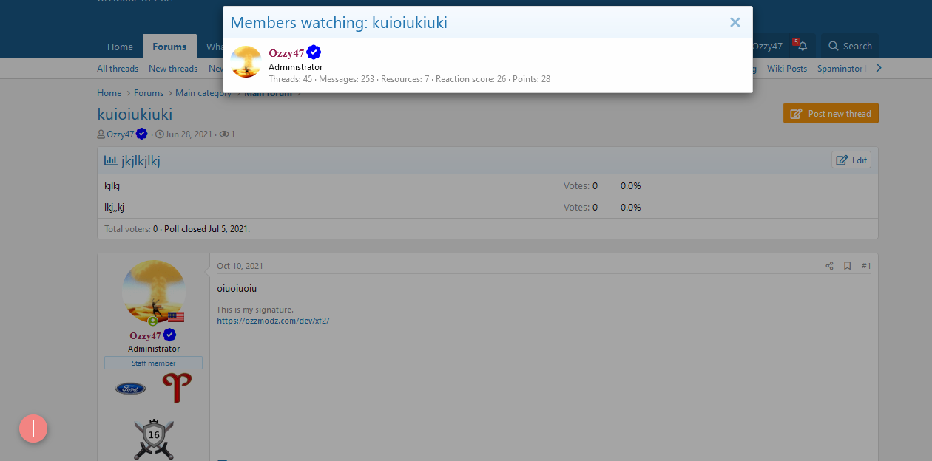Screen dimensions: 932x461
Task: Open the ozzmodz.com signature link
Action: point(273,321)
